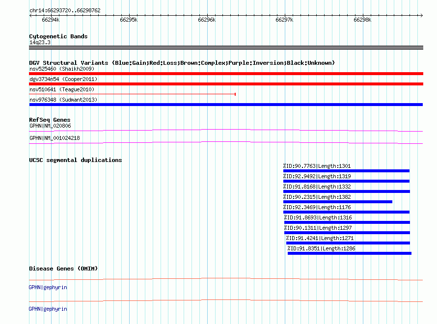The width and height of the screenshot is (437, 324).
Task: Select the UCSC segmental duplications track title
Action: pos(76,160)
